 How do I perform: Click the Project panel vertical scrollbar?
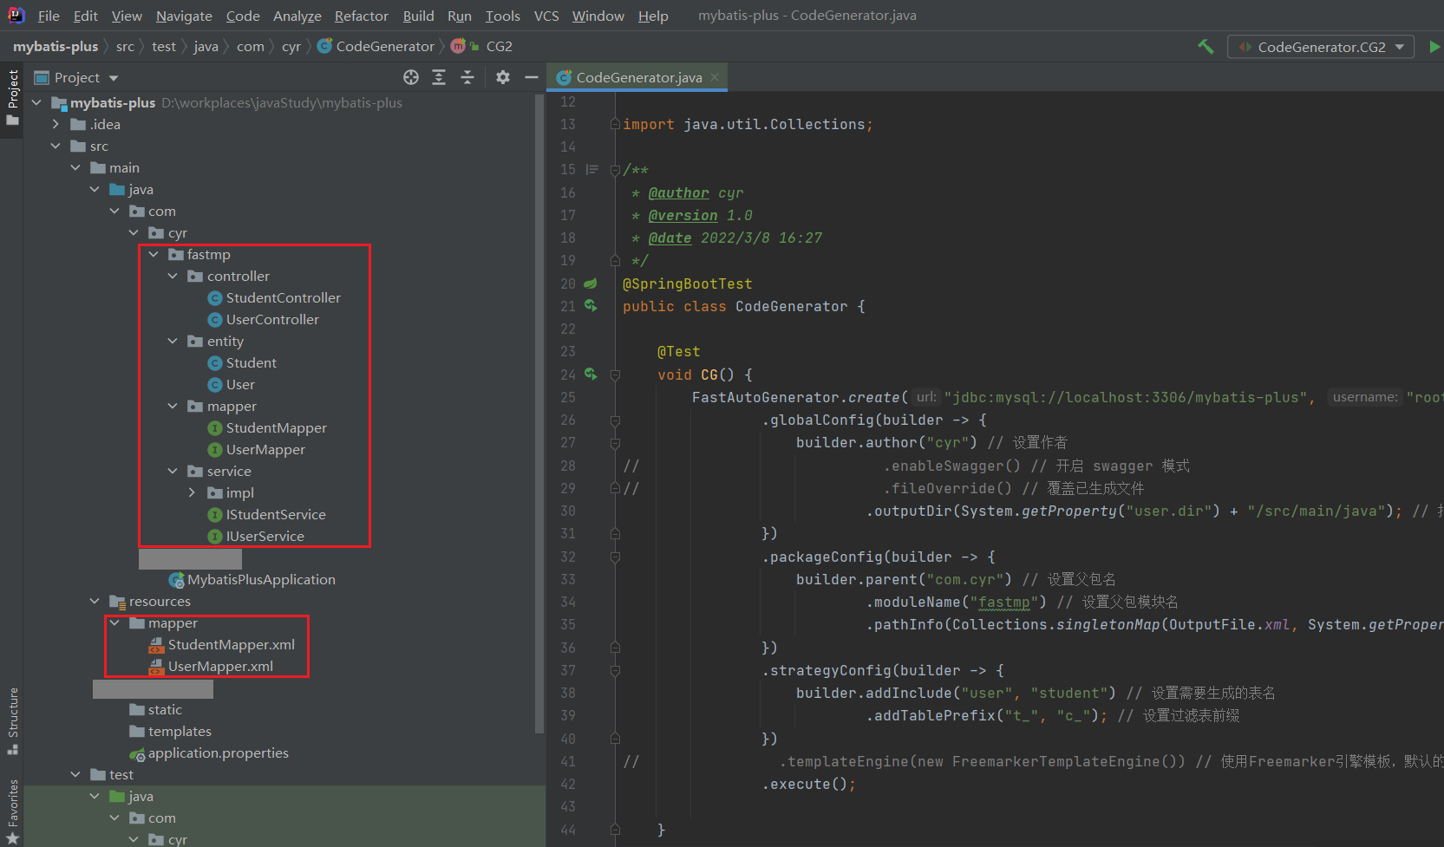pyautogui.click(x=539, y=412)
